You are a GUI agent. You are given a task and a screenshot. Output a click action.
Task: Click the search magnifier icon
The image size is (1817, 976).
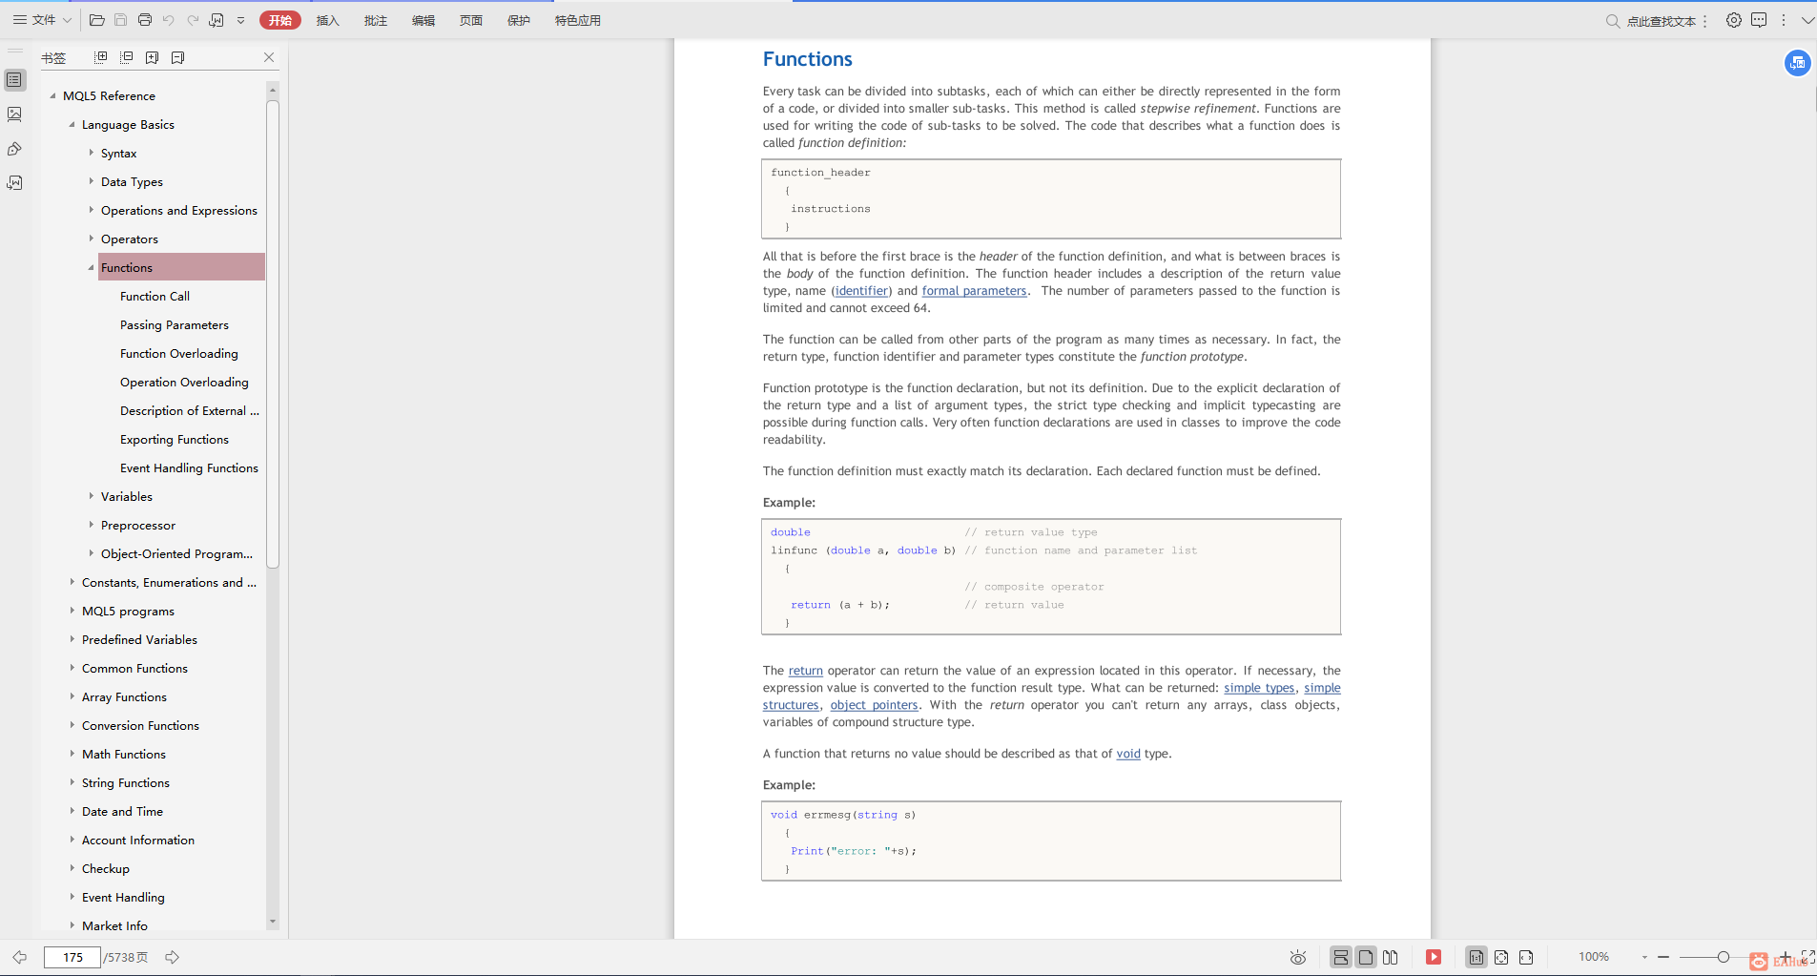(x=1613, y=21)
